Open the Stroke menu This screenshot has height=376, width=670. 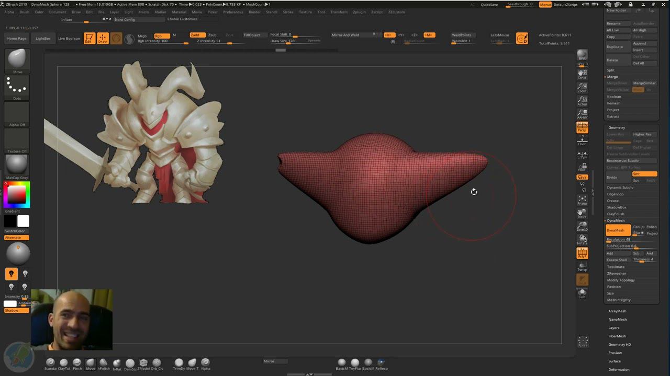pos(288,12)
